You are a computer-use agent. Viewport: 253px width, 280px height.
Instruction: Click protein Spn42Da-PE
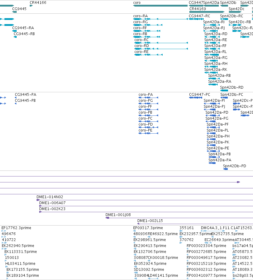click(218, 148)
